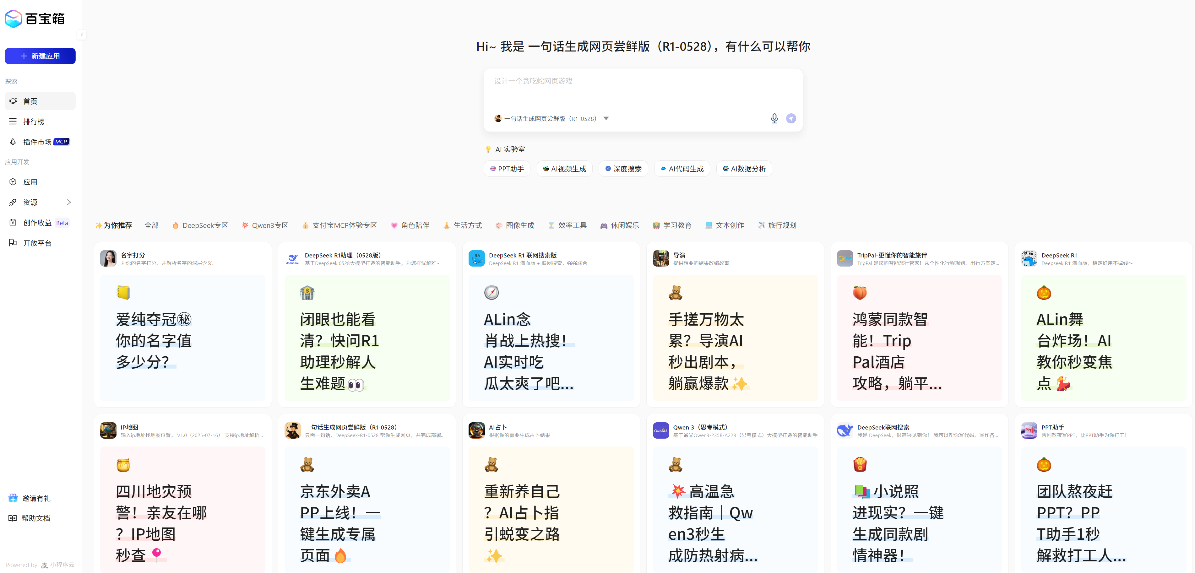This screenshot has width=1195, height=573.
Task: Select the 角色陪伴 category tab
Action: pos(410,225)
